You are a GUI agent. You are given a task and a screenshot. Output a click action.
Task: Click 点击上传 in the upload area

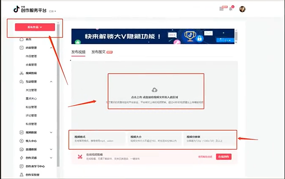pos(137,97)
